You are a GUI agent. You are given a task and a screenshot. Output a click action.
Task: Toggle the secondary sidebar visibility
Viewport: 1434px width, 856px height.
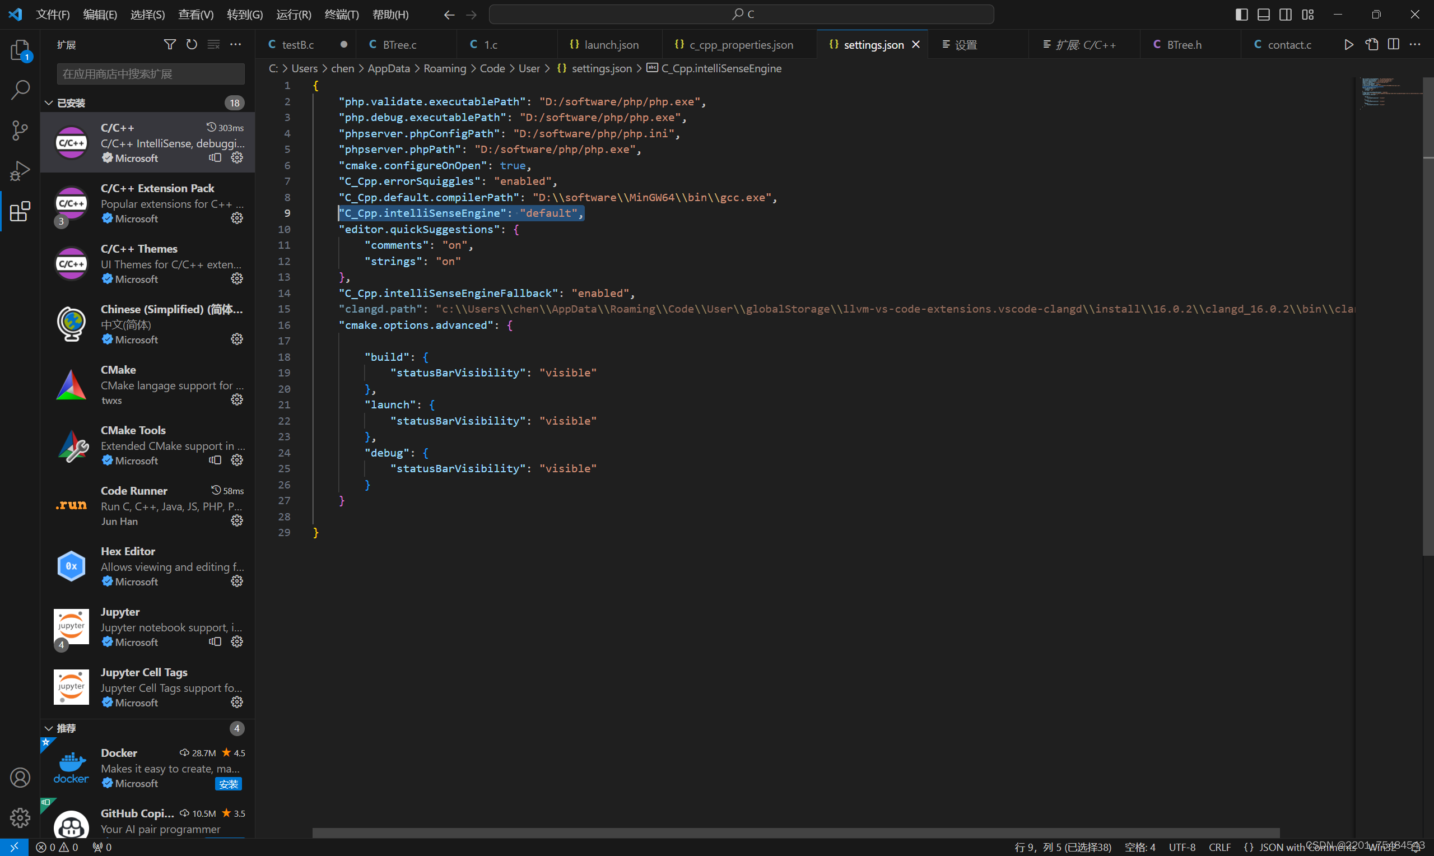(1285, 14)
